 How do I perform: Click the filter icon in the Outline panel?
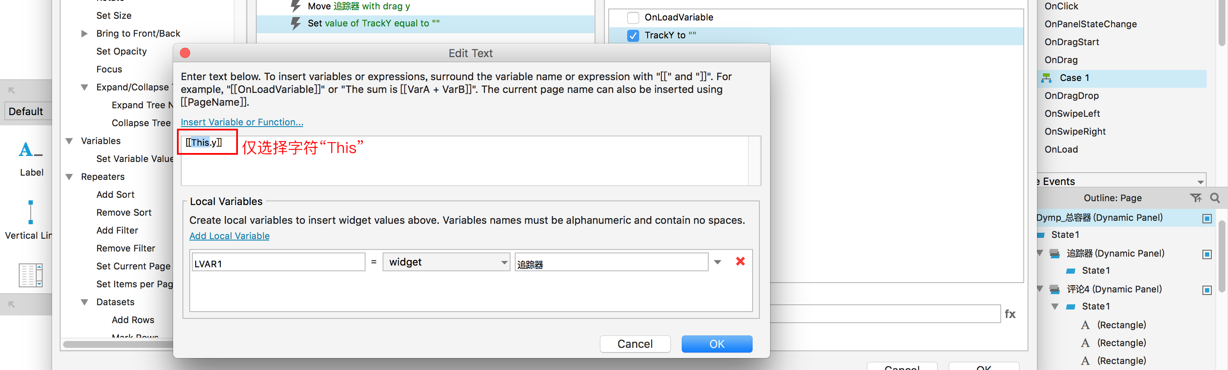coord(1195,198)
